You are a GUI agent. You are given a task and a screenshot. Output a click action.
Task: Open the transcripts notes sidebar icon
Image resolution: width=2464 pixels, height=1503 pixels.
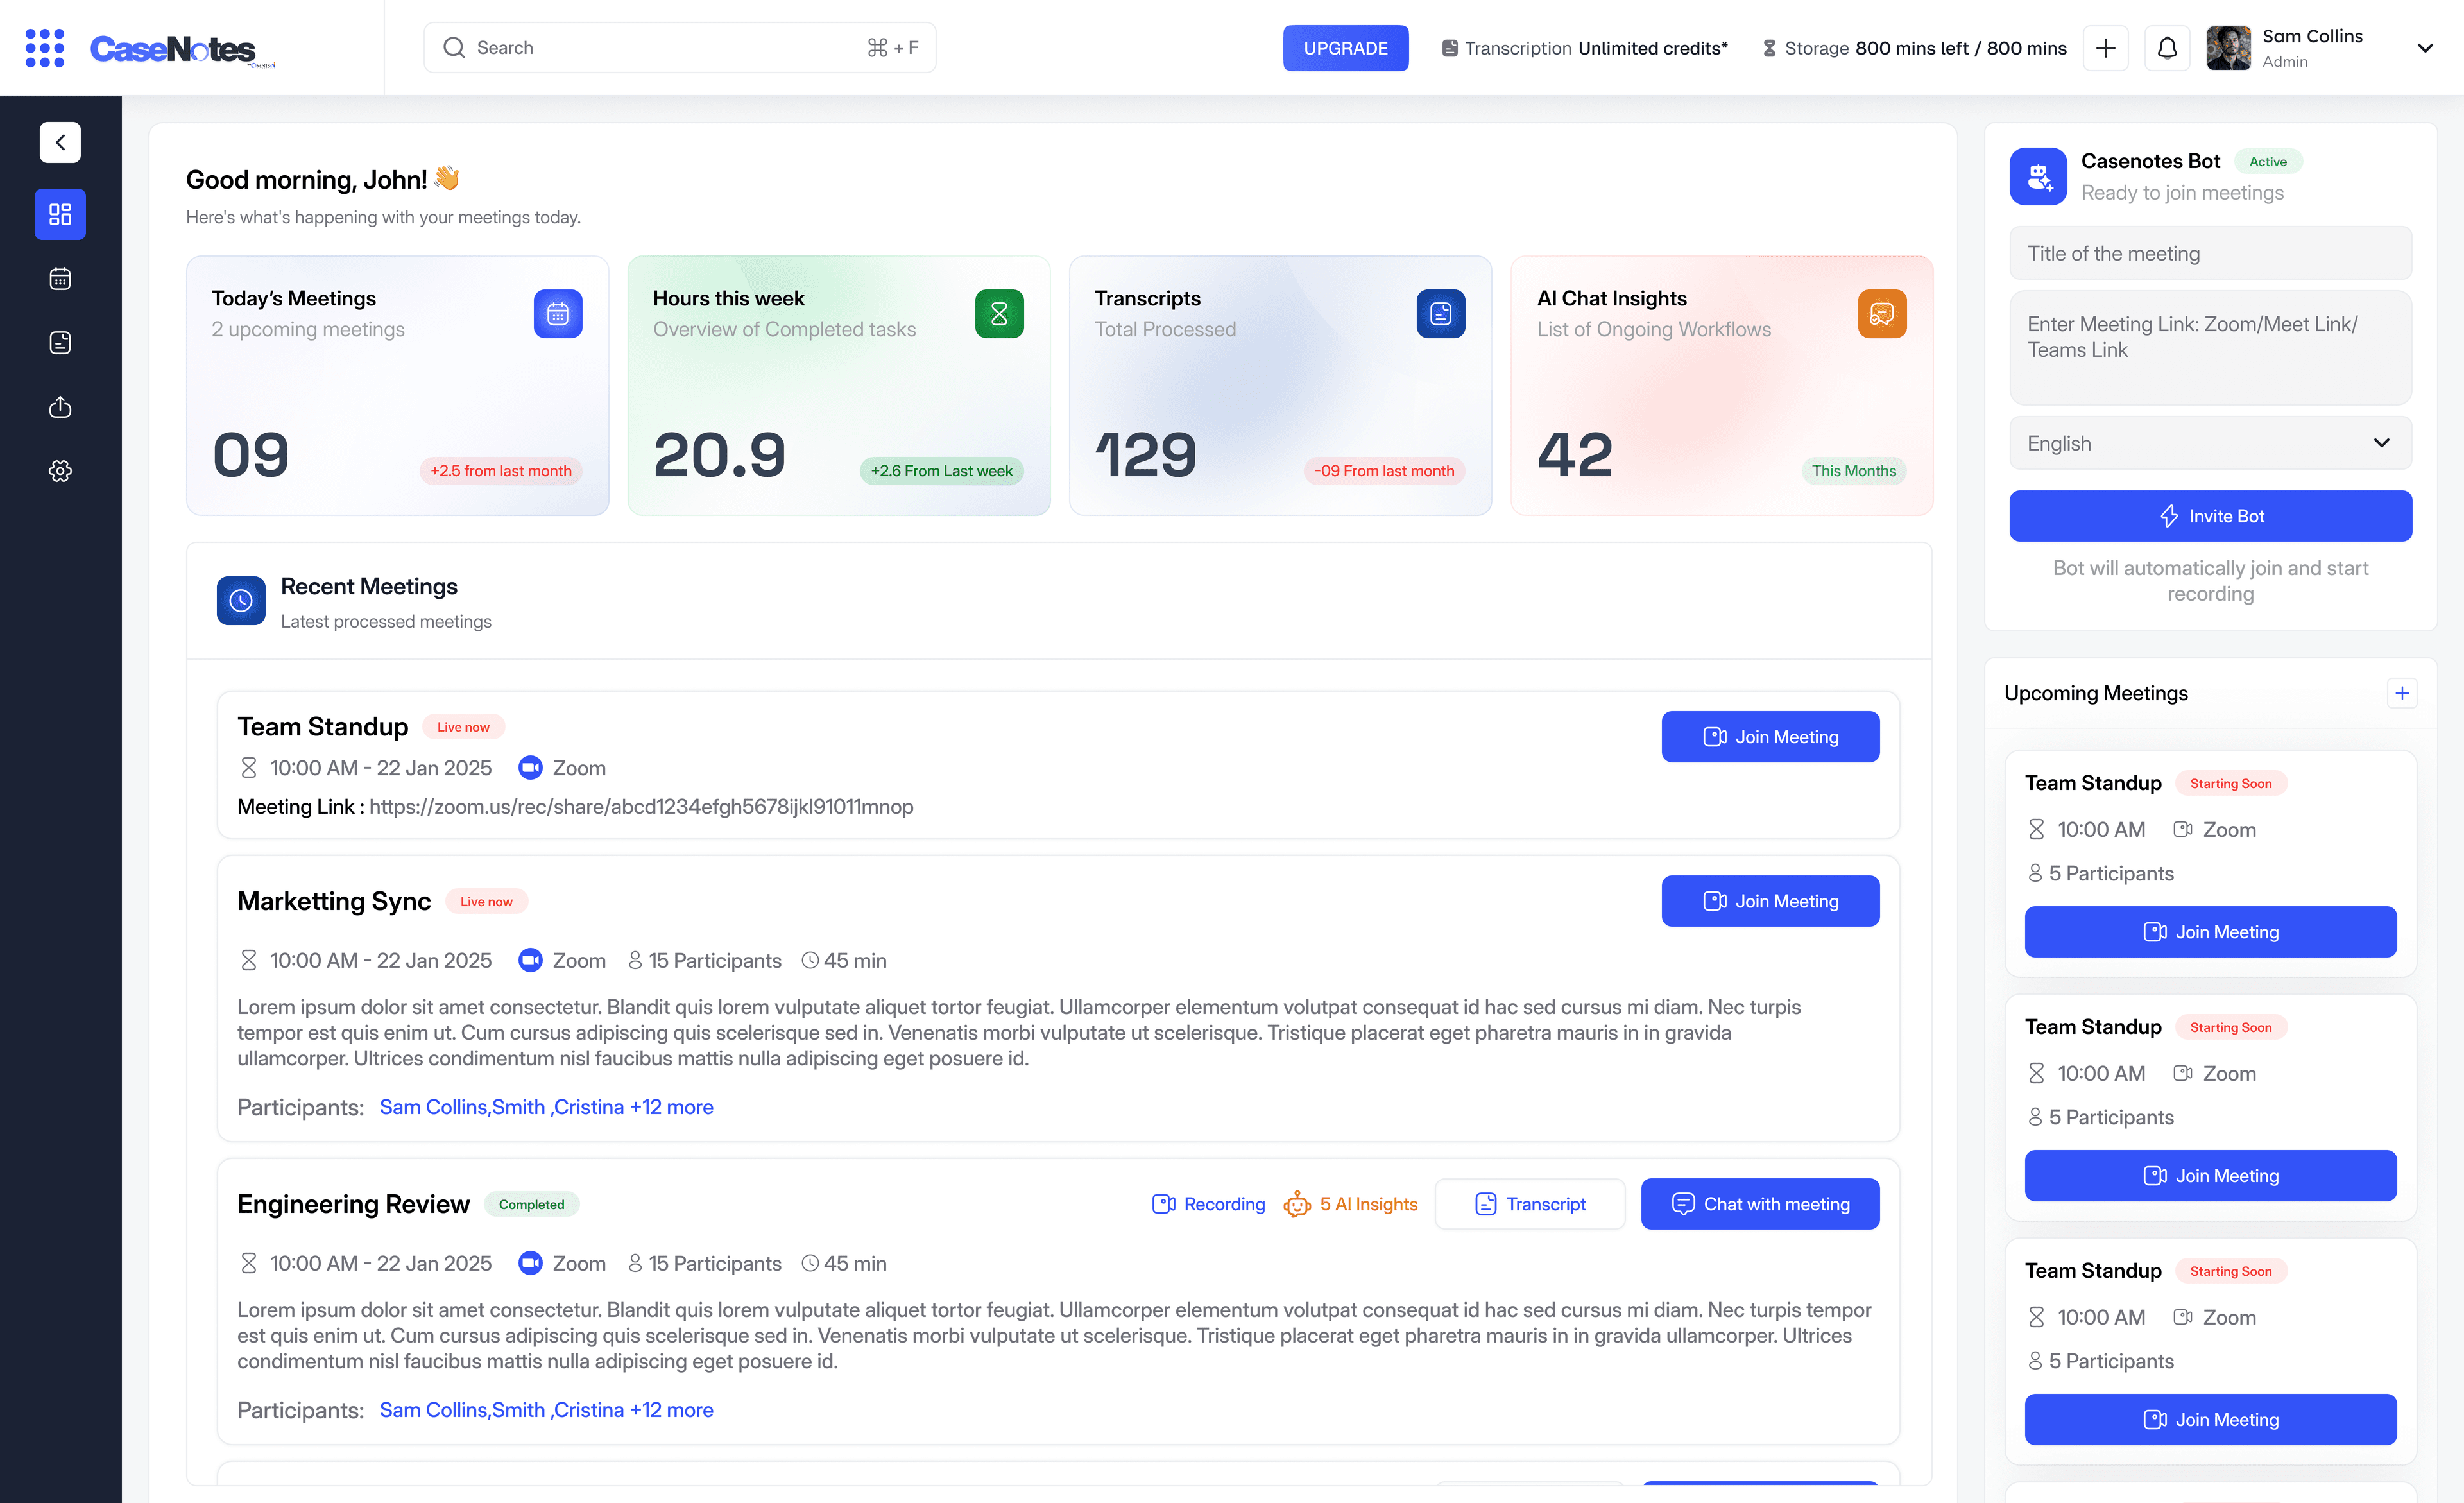(x=60, y=343)
